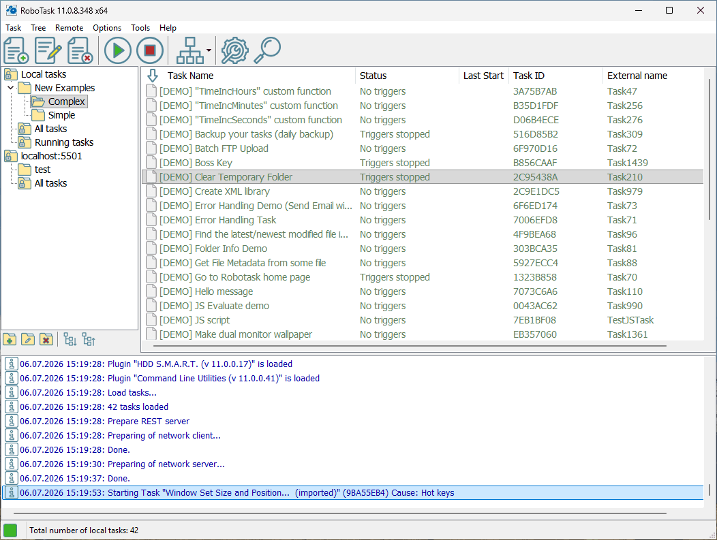Click the log panel vertical scrollbar thumb

pos(710,490)
